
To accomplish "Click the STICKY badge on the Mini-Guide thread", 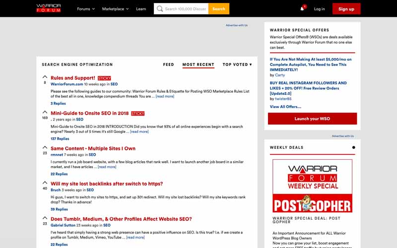I will [x=138, y=114].
